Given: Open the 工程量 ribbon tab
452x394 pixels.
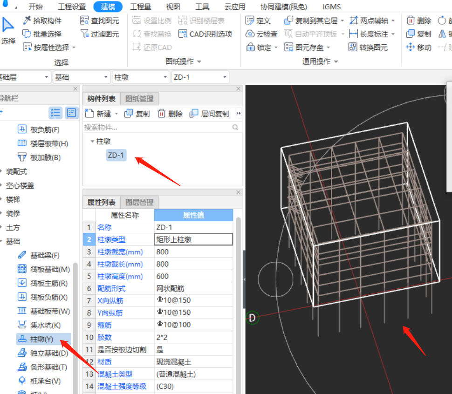Looking at the screenshot, I should pyautogui.click(x=140, y=7).
